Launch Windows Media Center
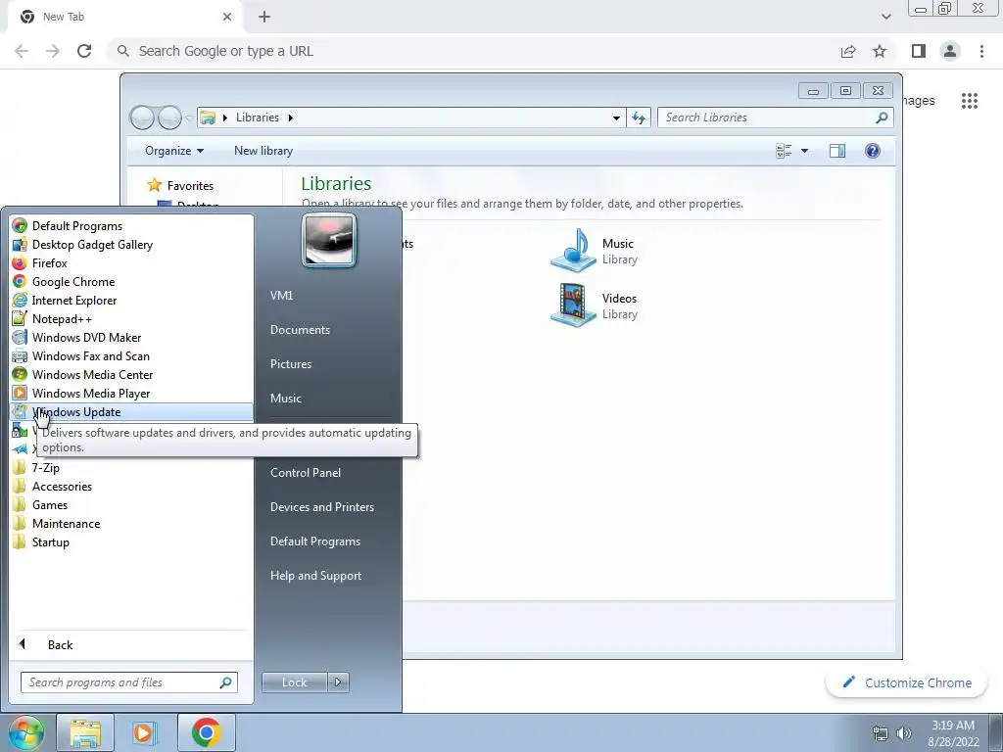 click(92, 374)
